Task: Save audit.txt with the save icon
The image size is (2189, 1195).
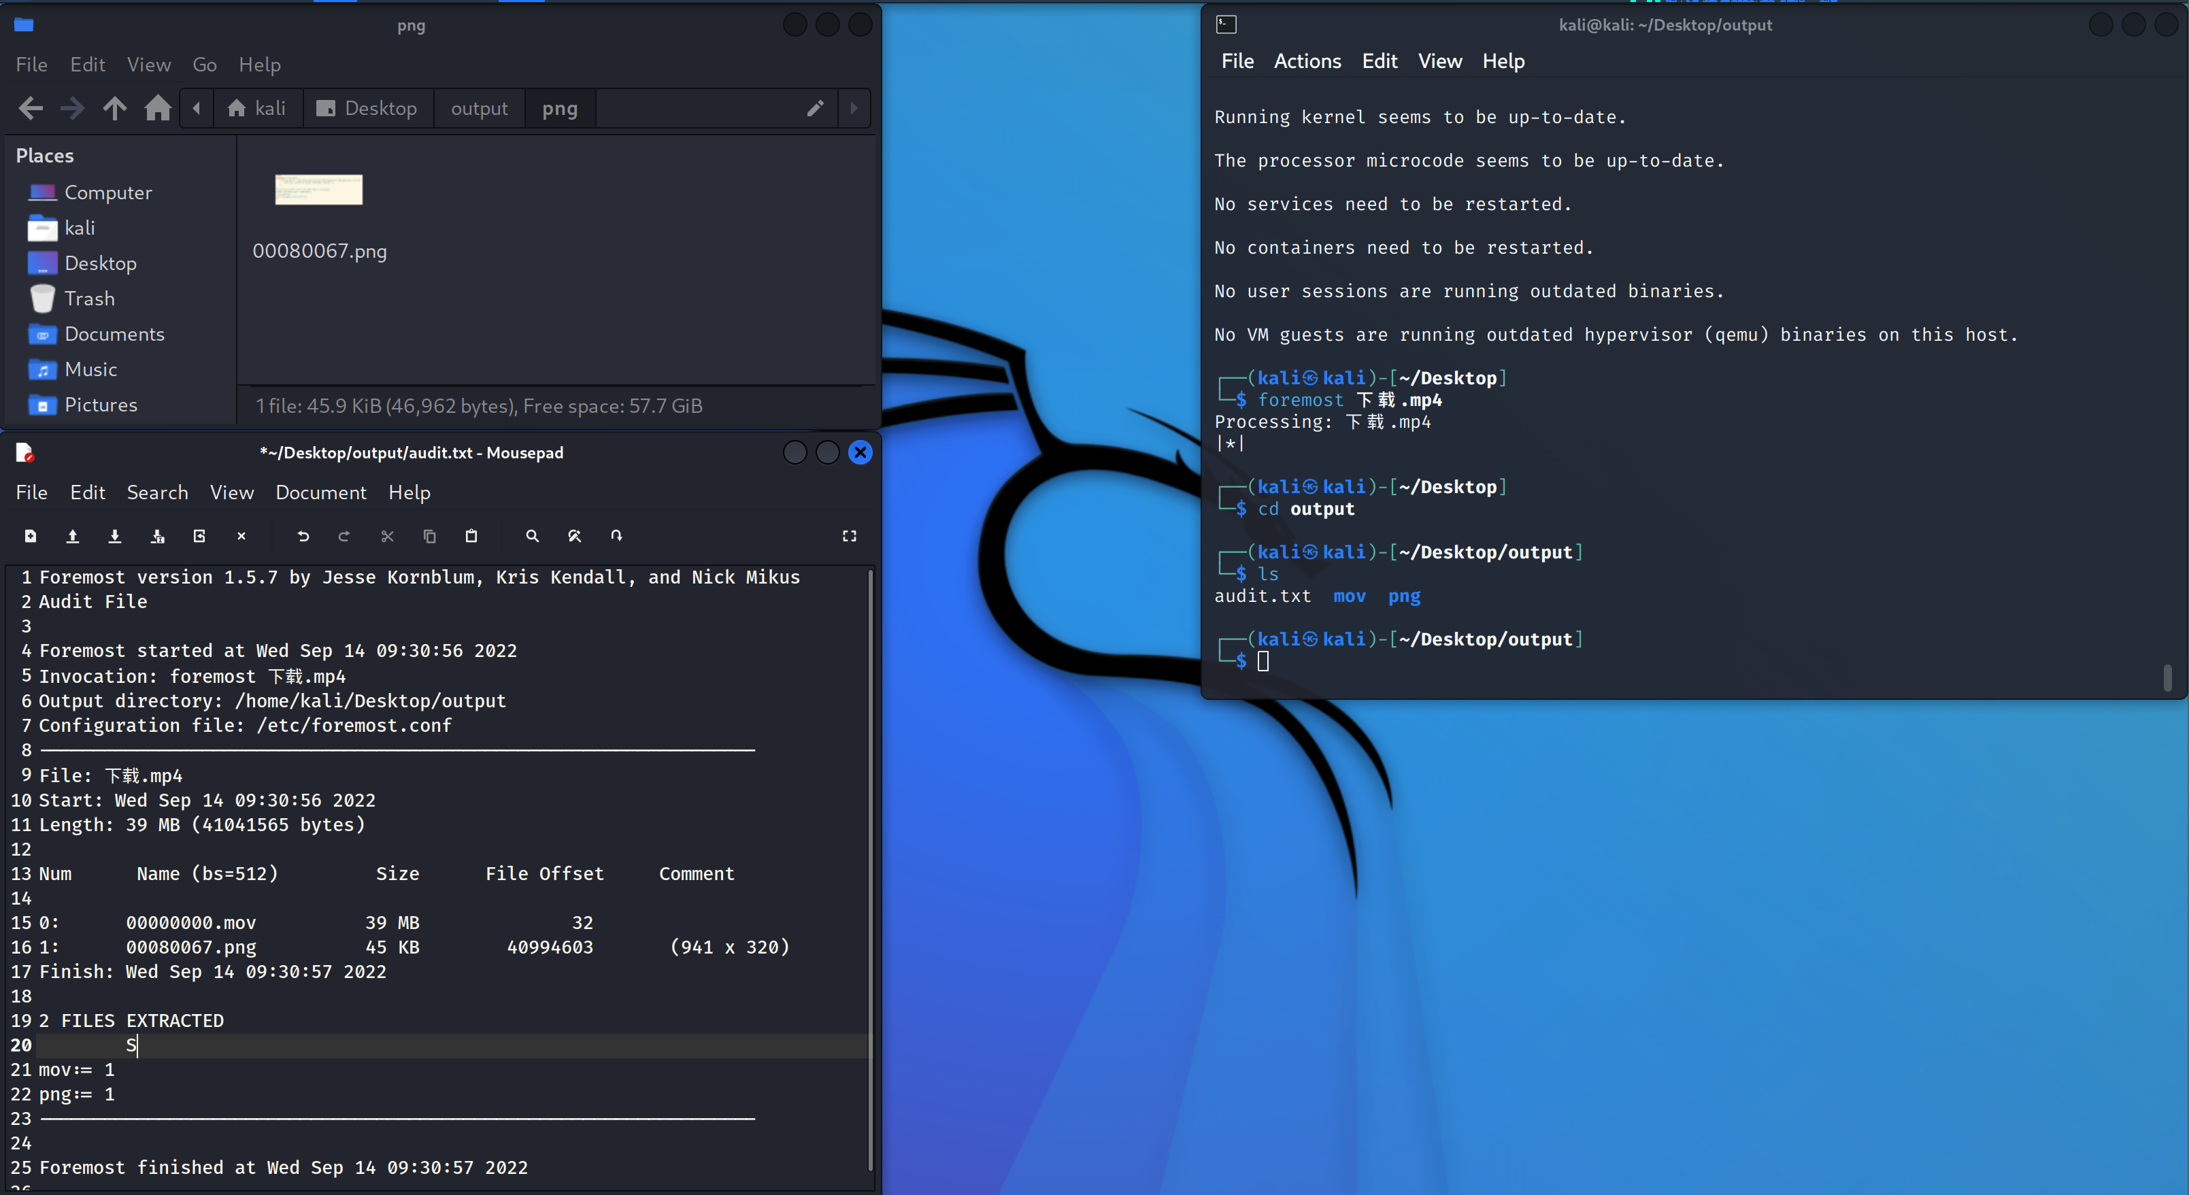Action: tap(115, 537)
